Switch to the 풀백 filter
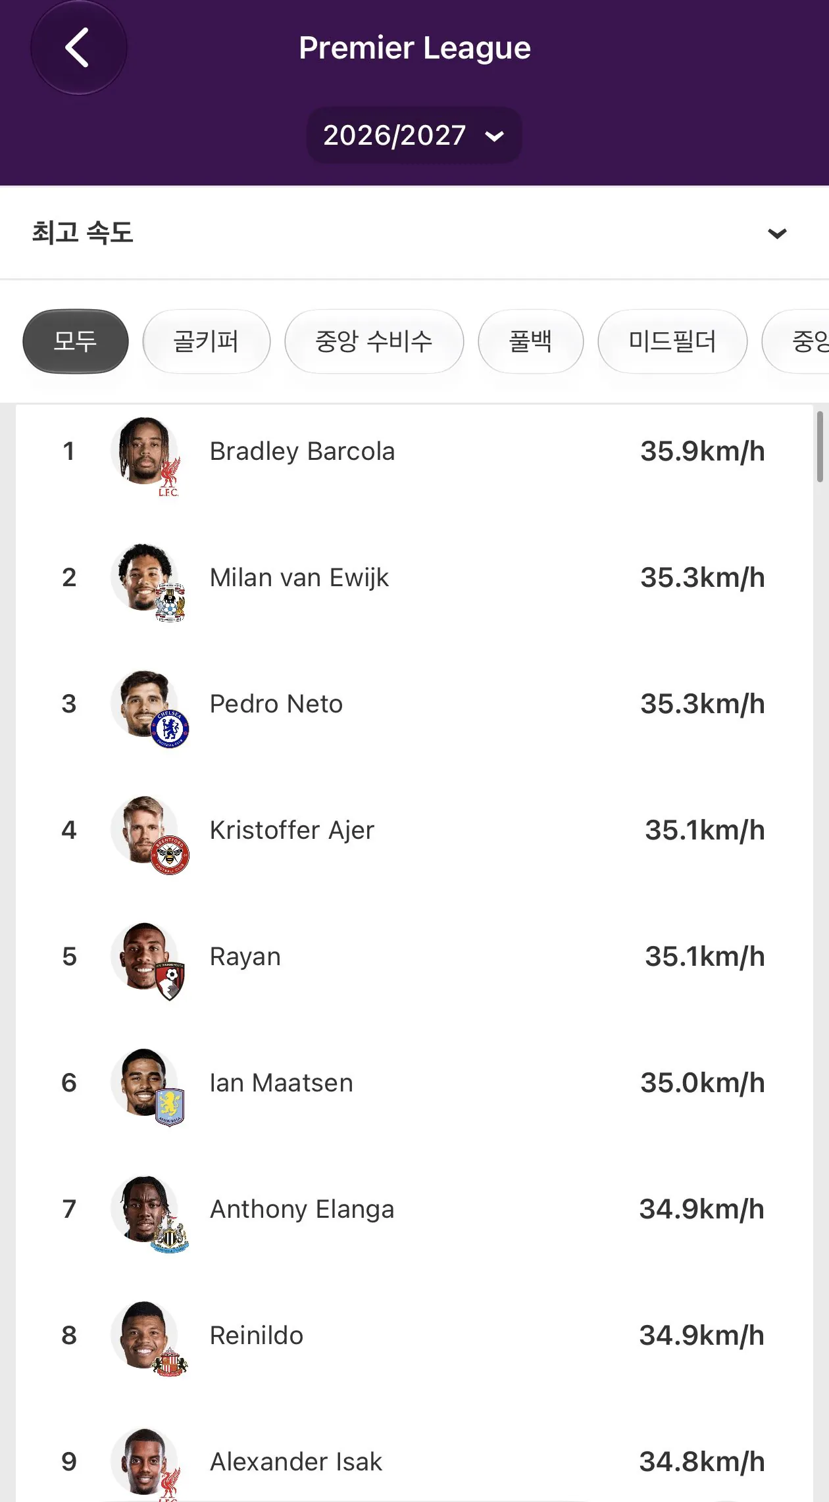The height and width of the screenshot is (1502, 829). click(x=530, y=341)
